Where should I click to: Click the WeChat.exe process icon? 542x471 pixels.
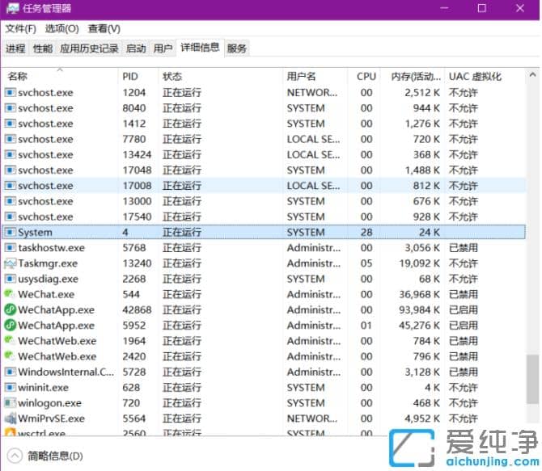pos(10,294)
